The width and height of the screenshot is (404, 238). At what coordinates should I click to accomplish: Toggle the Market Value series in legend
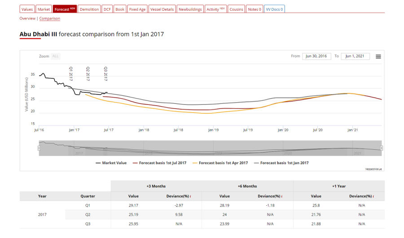[111, 163]
